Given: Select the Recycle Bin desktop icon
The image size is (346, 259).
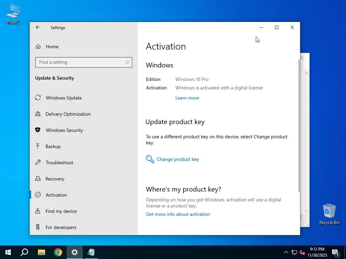Looking at the screenshot, I should (329, 214).
